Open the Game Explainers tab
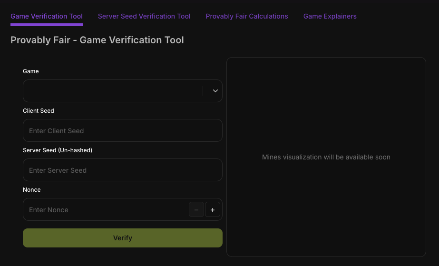 click(330, 16)
